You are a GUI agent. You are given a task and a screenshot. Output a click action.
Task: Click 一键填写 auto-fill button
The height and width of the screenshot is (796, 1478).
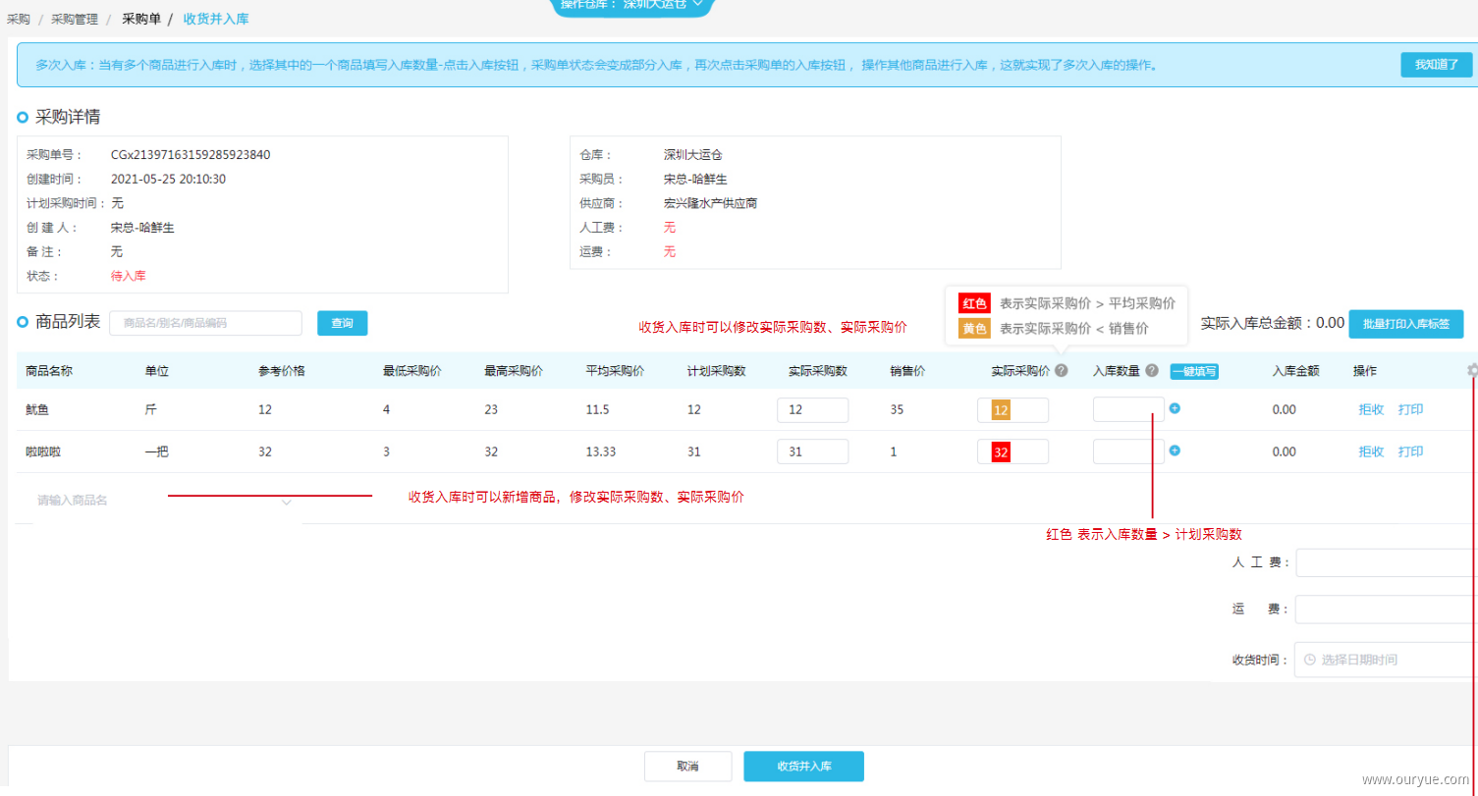point(1194,371)
